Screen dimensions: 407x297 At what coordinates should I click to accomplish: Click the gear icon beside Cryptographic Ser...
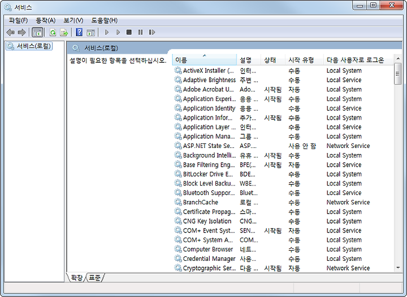(178, 268)
